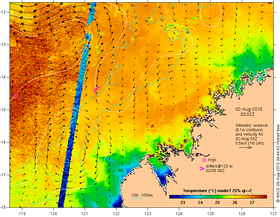This screenshot has height=217, width=280.
Task: Click the latitude -15 axis label
Action: [x=3, y=110]
